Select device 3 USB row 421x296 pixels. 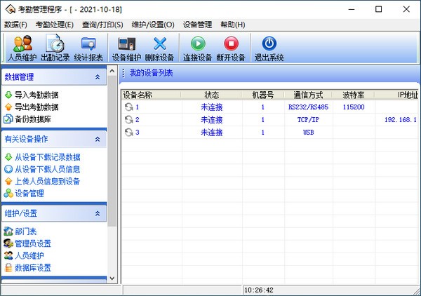coord(210,133)
